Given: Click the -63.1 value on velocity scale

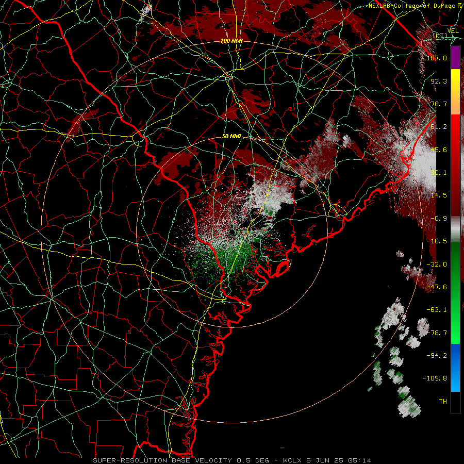Looking at the screenshot, I should click(x=437, y=310).
